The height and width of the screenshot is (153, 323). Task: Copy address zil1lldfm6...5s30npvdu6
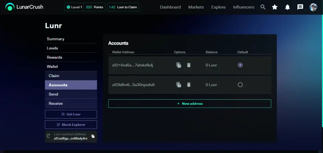coord(178,85)
